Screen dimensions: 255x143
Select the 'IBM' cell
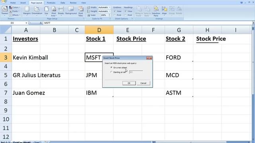coord(99,93)
